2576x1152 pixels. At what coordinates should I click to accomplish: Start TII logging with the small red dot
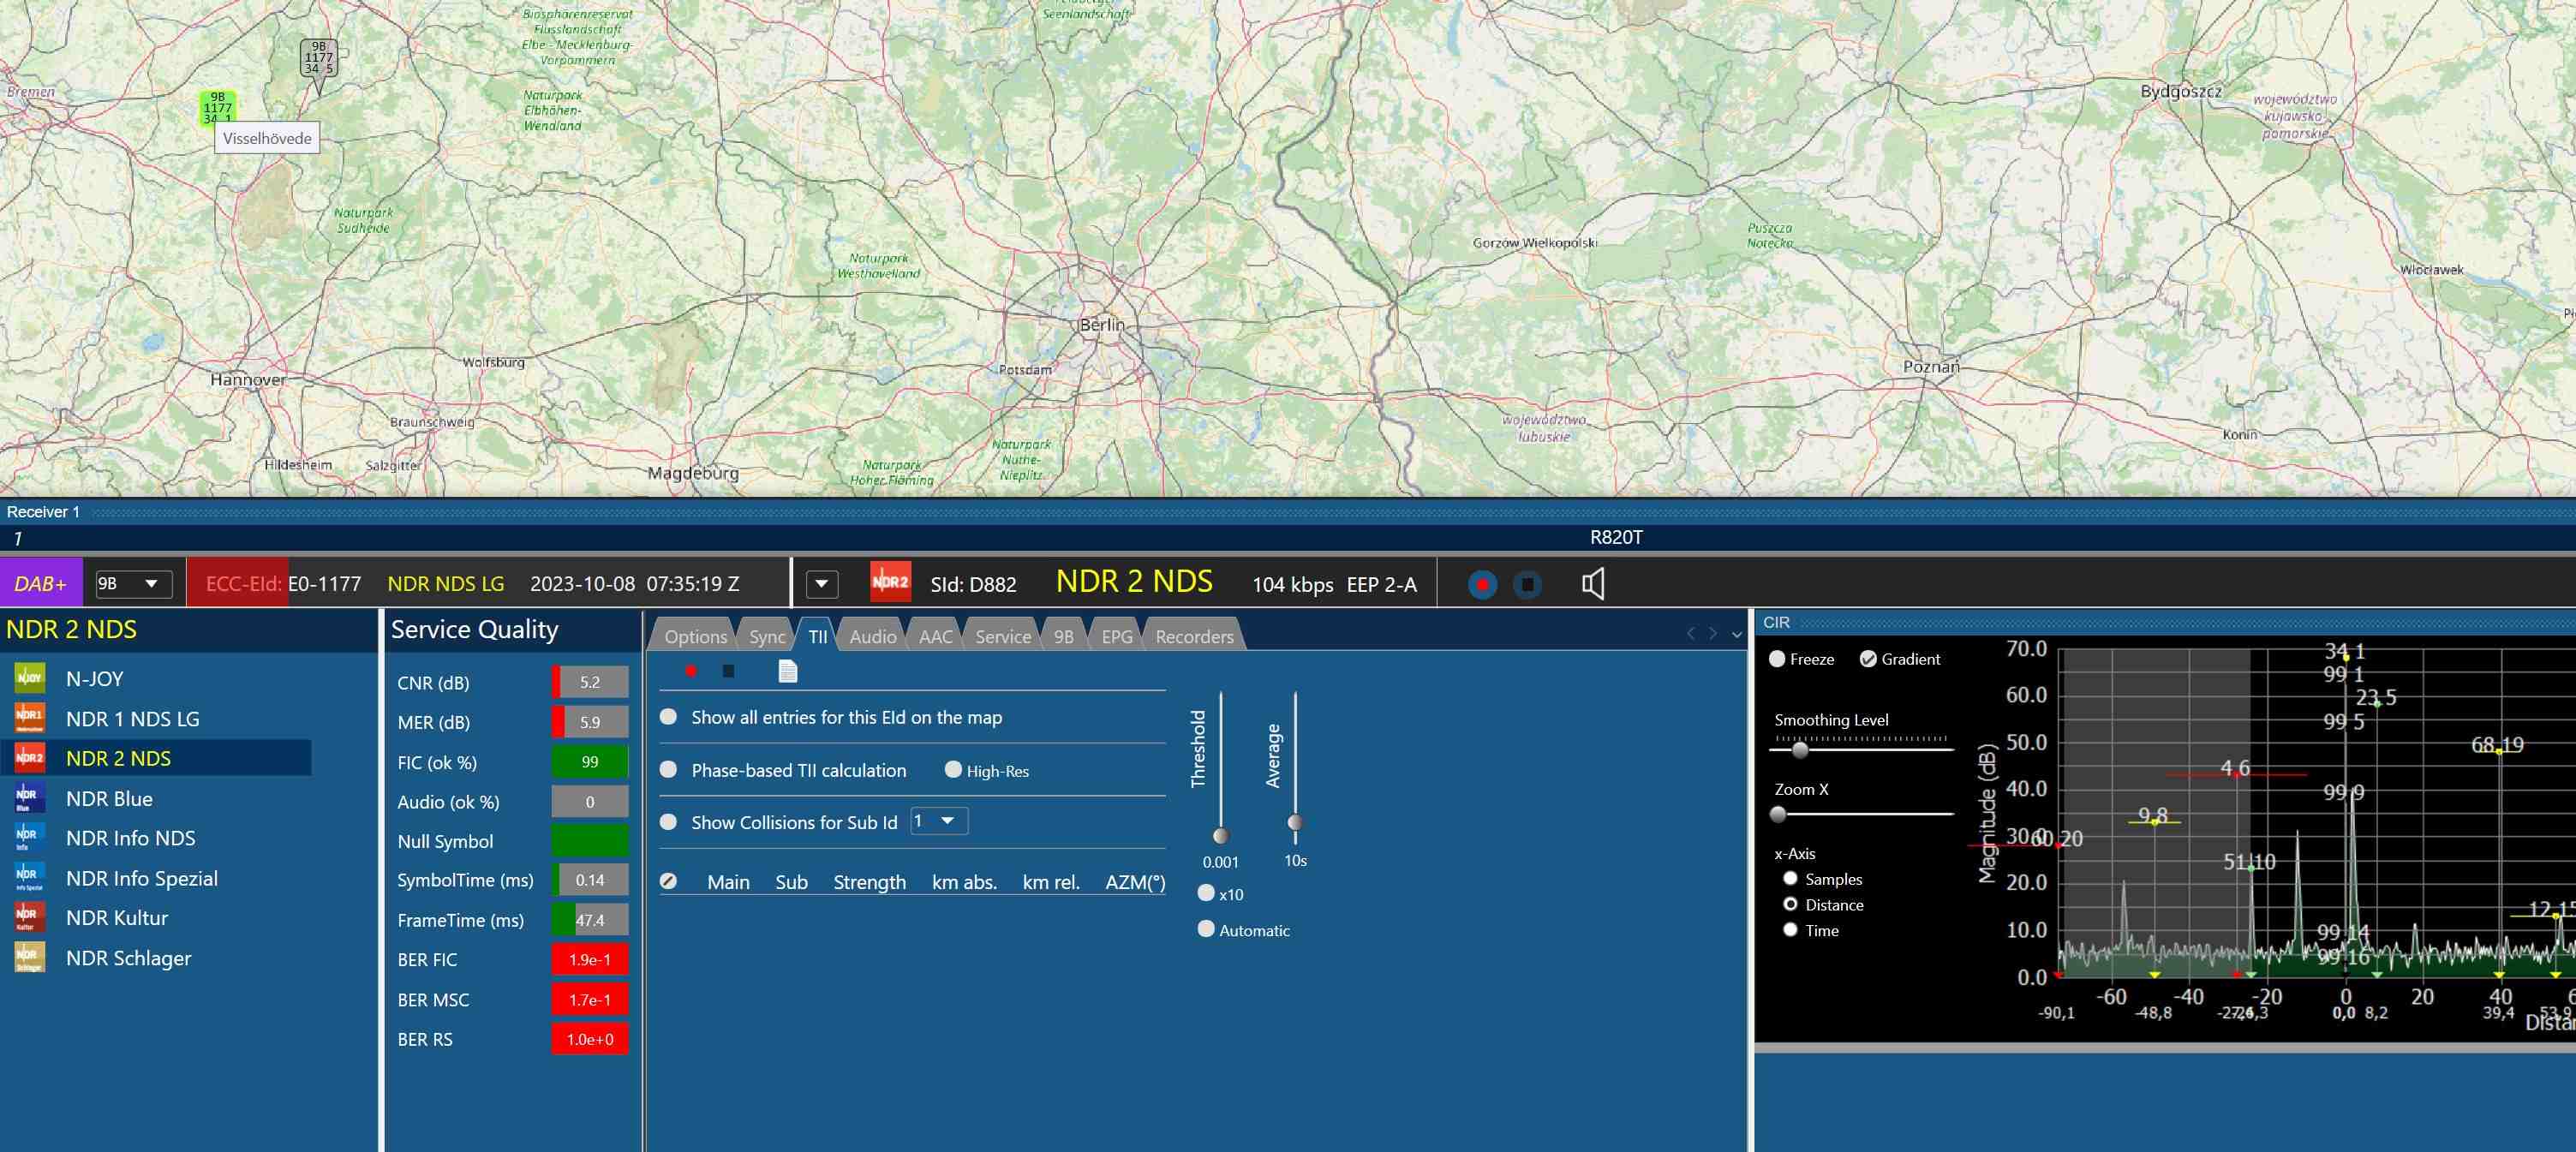point(691,671)
